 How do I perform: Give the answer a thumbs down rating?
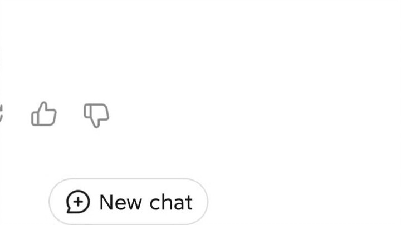pos(96,116)
